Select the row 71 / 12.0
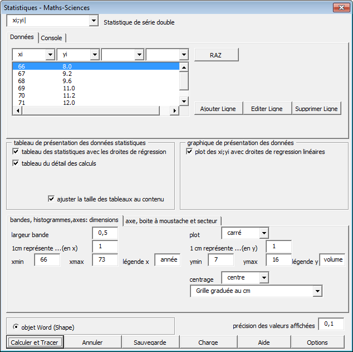Image resolution: width=353 pixels, height=352 pixels. tap(96, 103)
